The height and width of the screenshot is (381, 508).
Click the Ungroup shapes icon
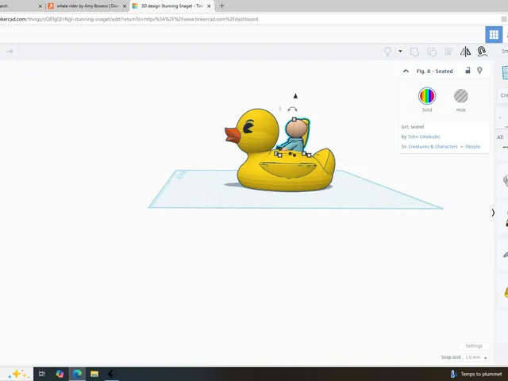click(x=432, y=52)
